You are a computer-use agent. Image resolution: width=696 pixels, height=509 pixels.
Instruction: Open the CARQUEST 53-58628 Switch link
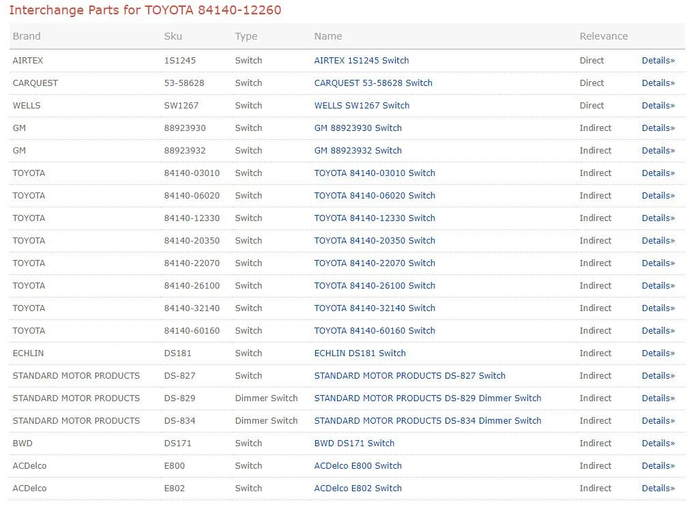(373, 83)
